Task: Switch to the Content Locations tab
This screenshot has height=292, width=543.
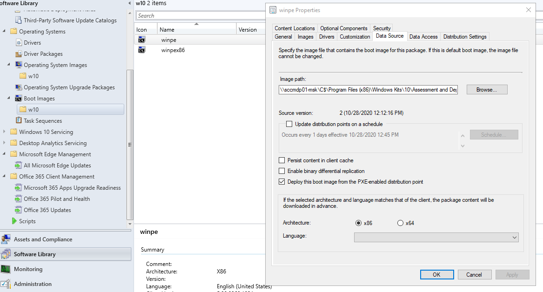Action: (295, 28)
